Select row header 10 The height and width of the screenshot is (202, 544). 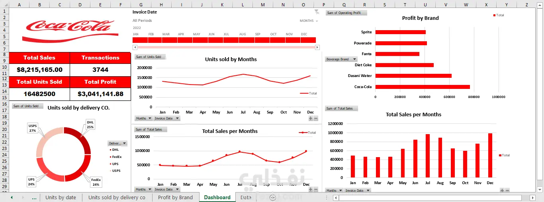point(4,67)
